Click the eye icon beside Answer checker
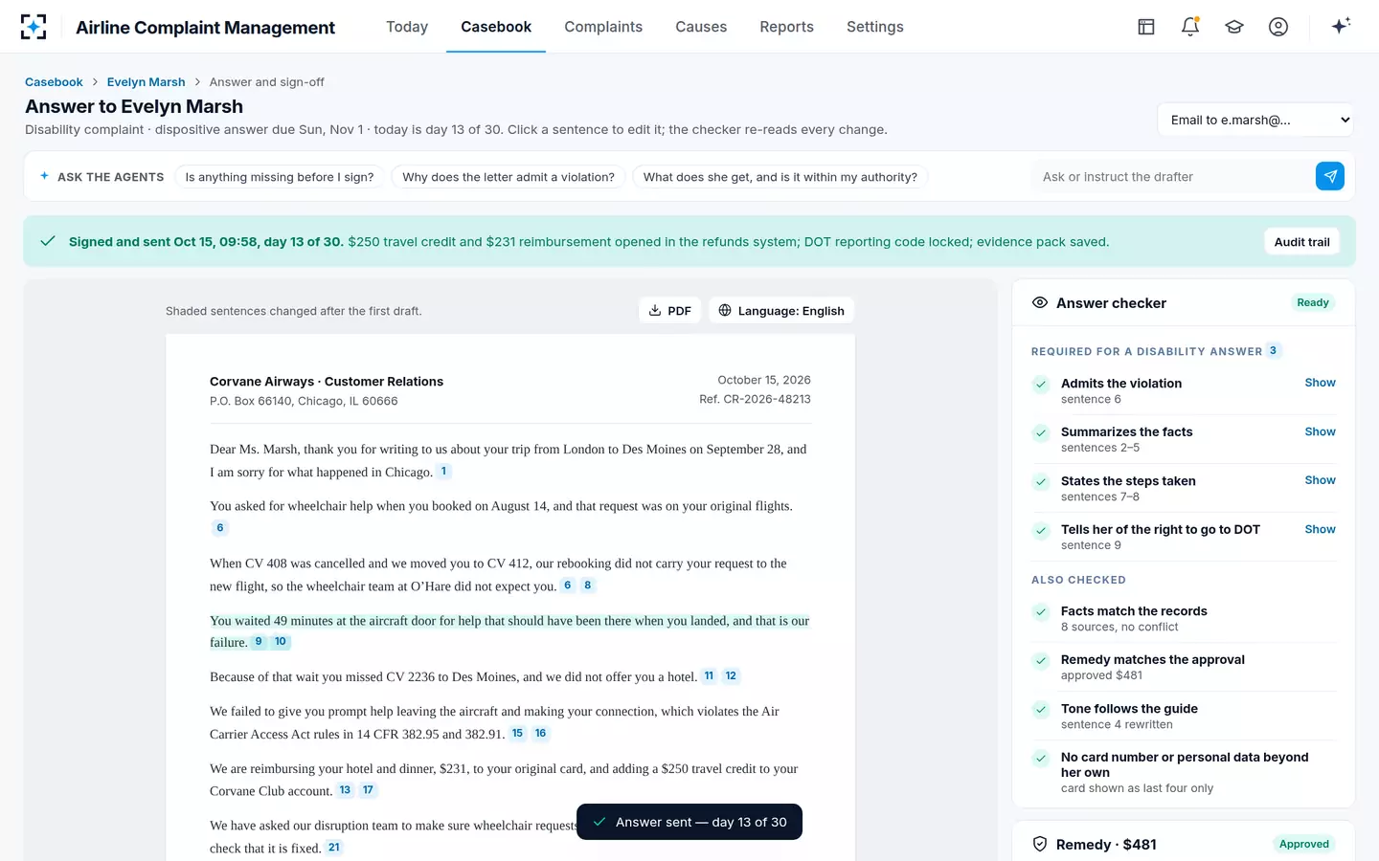Viewport: 1379px width, 861px height. 1040,302
